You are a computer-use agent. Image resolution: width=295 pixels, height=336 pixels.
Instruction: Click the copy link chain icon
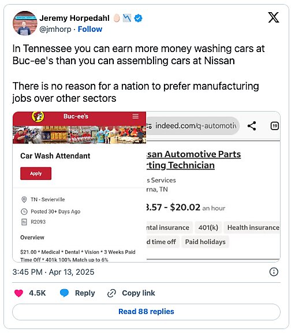111,293
